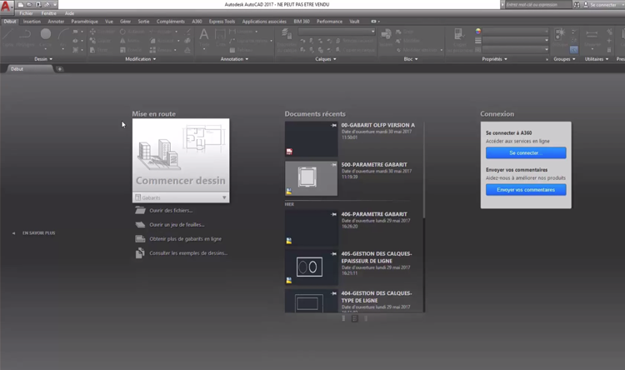
Task: Expand the Gabarits template dropdown
Action: (x=224, y=197)
